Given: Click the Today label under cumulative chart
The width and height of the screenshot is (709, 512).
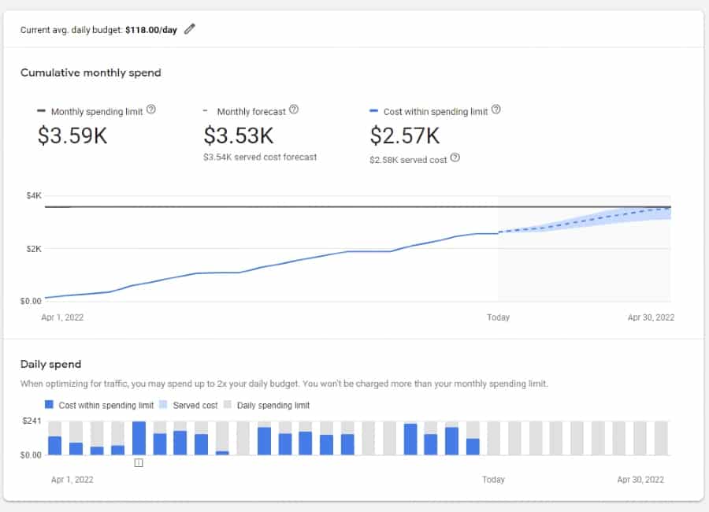Looking at the screenshot, I should pos(499,317).
